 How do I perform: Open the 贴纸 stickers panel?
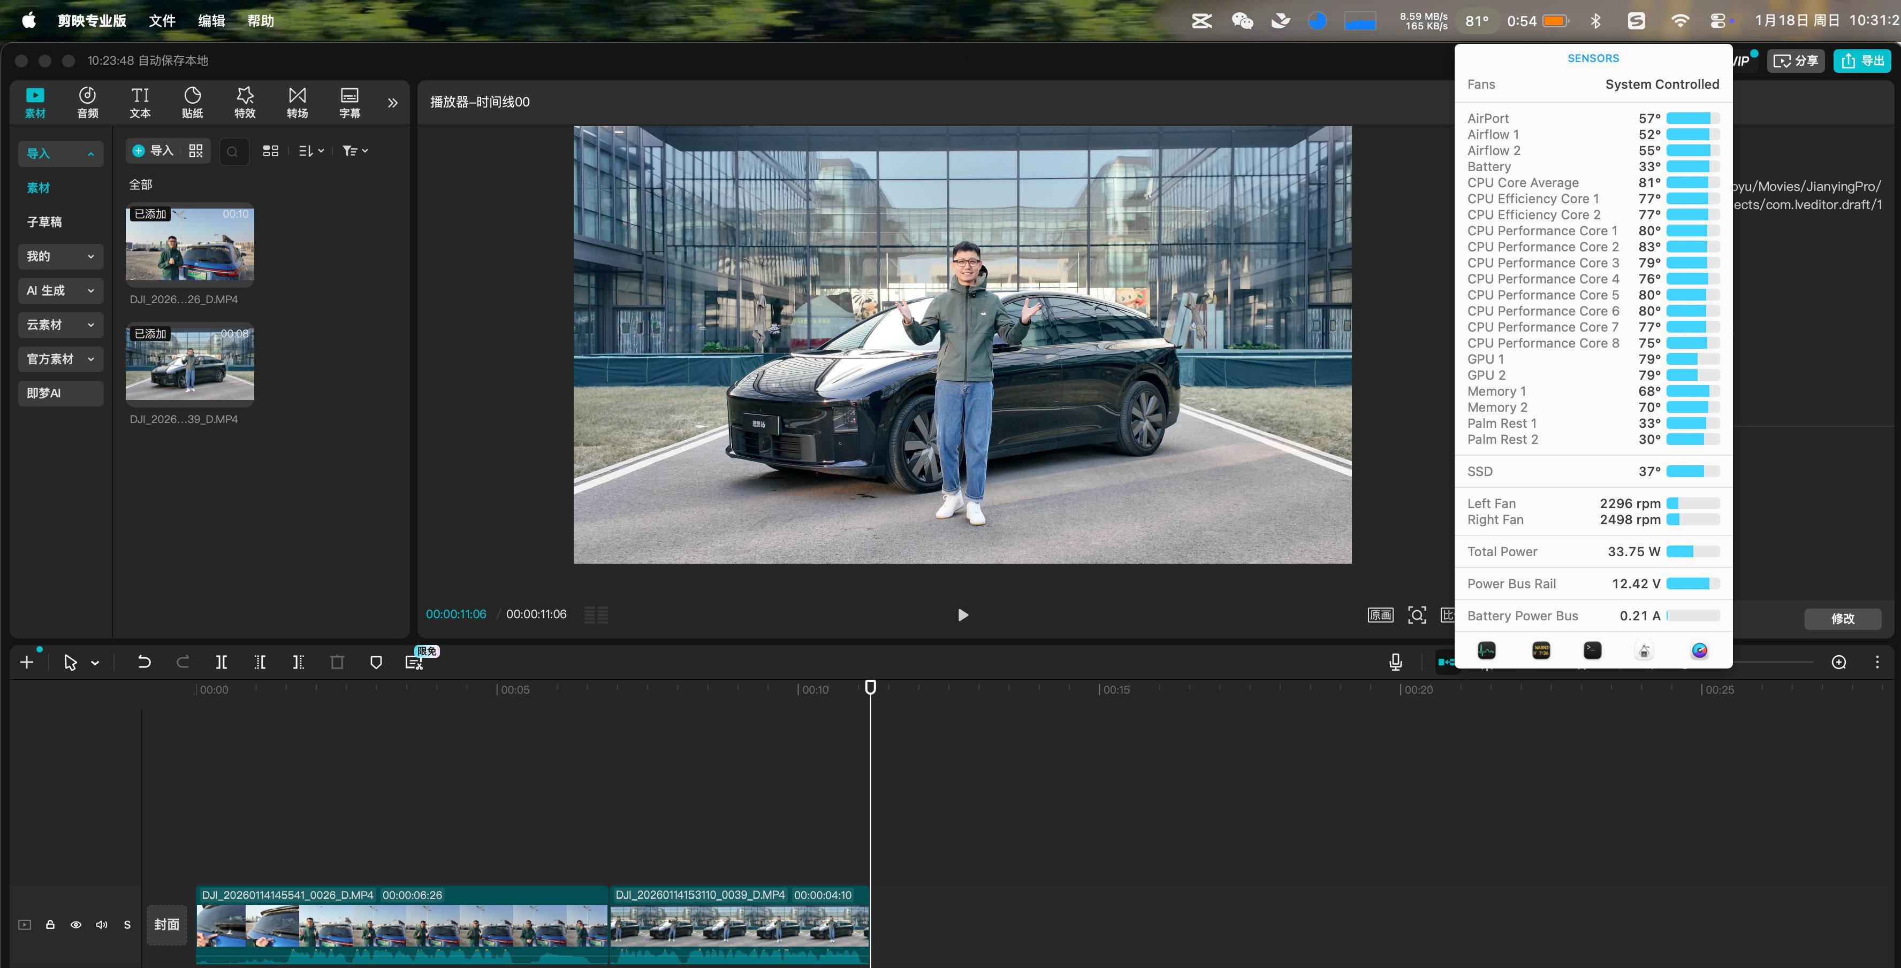(x=192, y=102)
